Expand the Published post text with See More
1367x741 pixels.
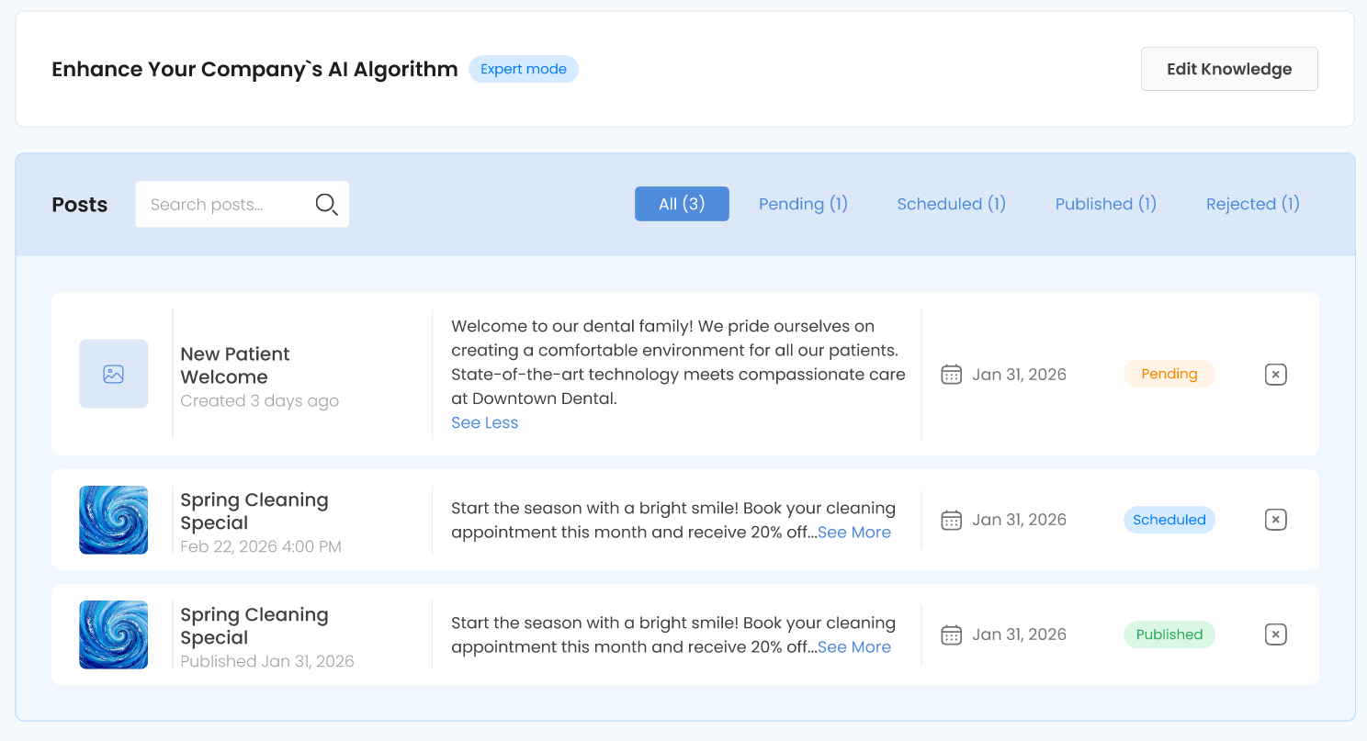pyautogui.click(x=854, y=646)
